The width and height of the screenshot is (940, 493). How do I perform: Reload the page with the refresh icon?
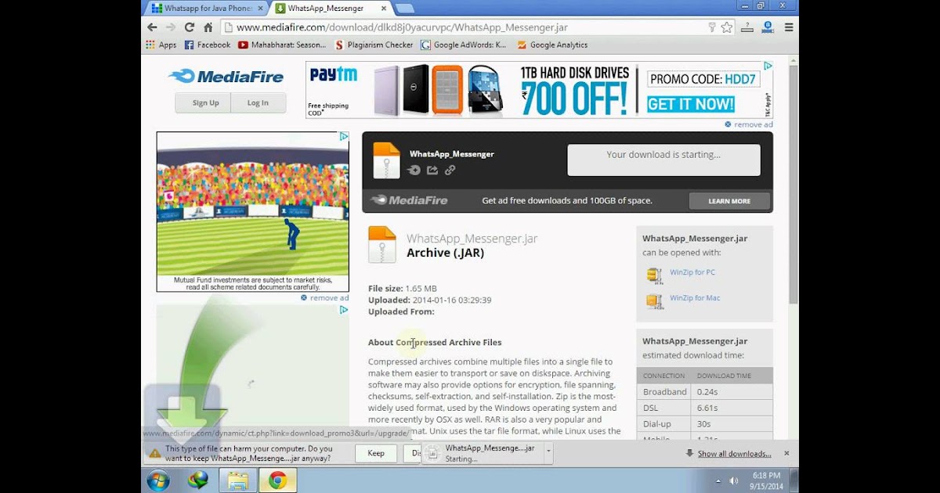[x=190, y=27]
